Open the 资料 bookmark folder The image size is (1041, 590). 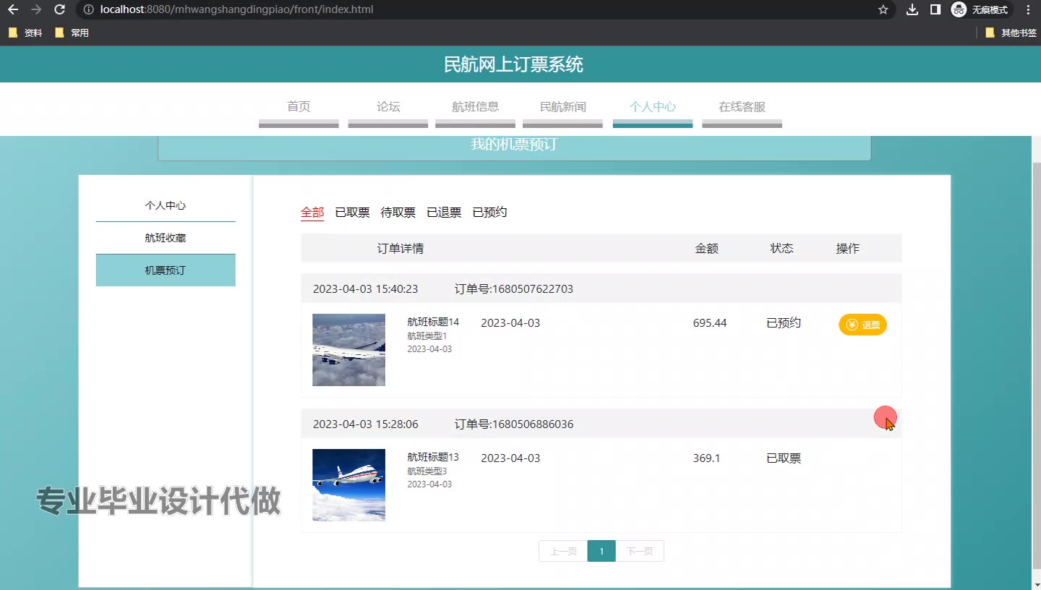coord(25,33)
